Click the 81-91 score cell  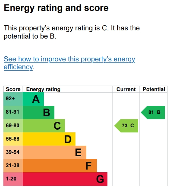coord(13,113)
